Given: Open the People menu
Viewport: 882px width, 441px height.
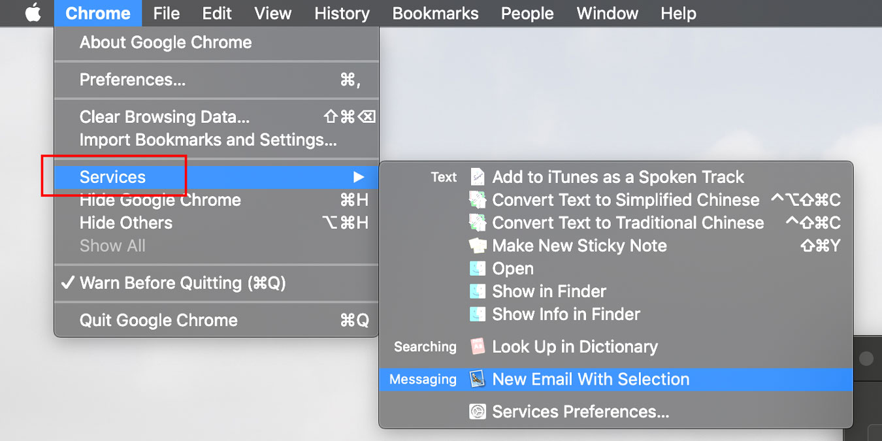Looking at the screenshot, I should [527, 13].
